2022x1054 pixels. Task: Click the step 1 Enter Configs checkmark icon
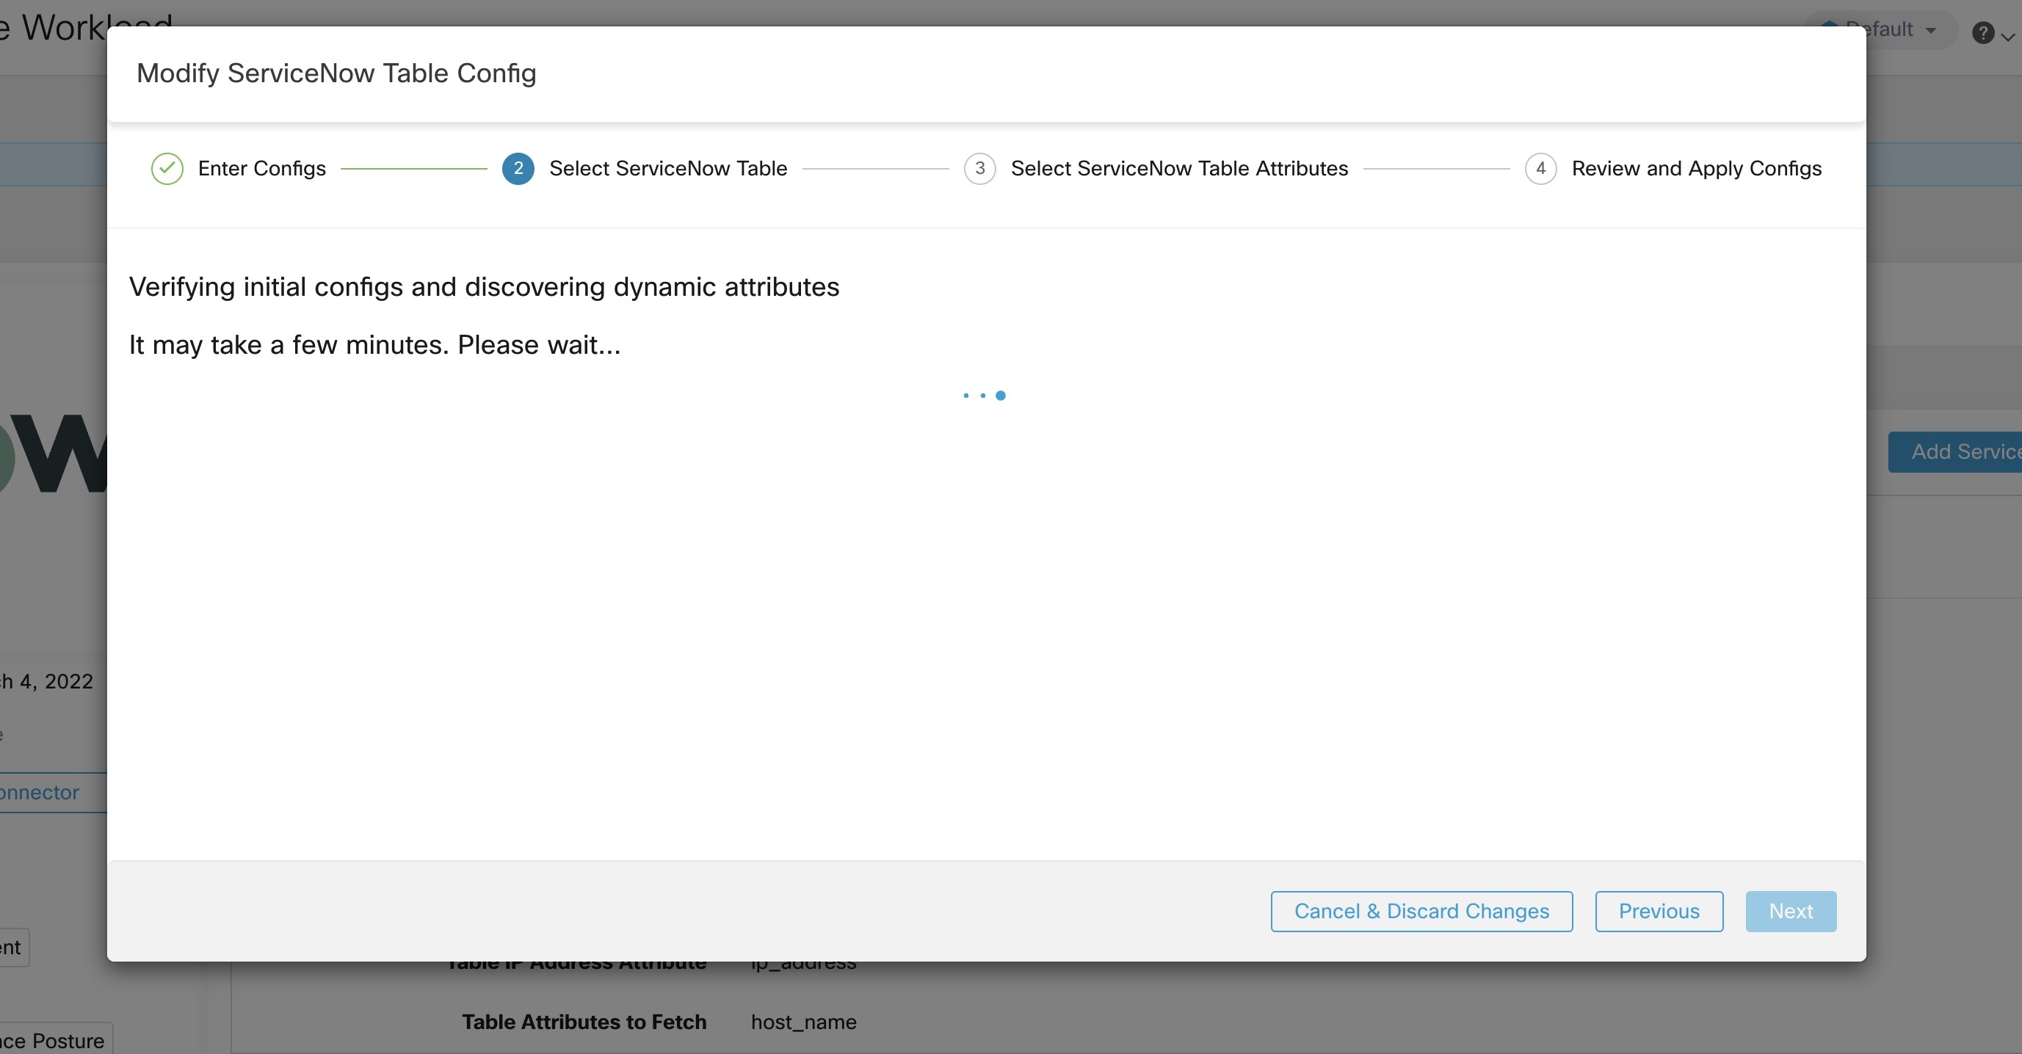(x=167, y=169)
